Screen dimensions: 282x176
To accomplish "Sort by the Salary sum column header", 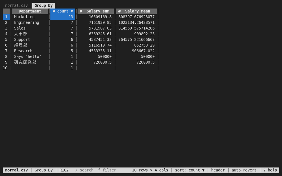I will pyautogui.click(x=96, y=11).
